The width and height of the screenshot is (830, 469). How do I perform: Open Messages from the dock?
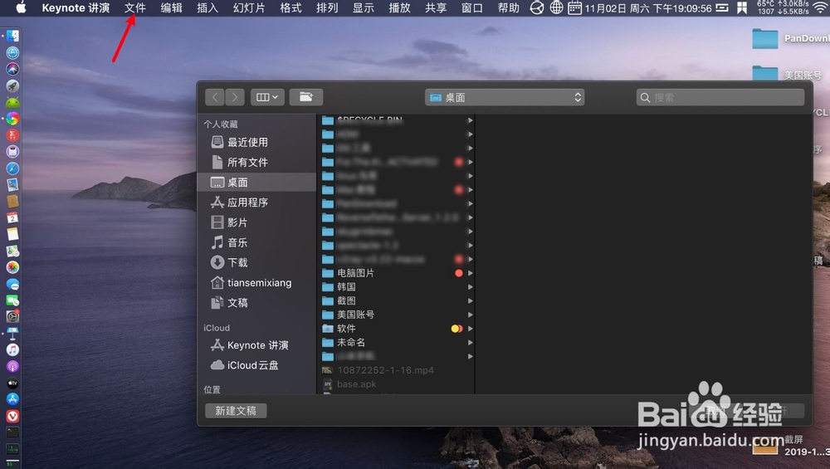[x=12, y=284]
